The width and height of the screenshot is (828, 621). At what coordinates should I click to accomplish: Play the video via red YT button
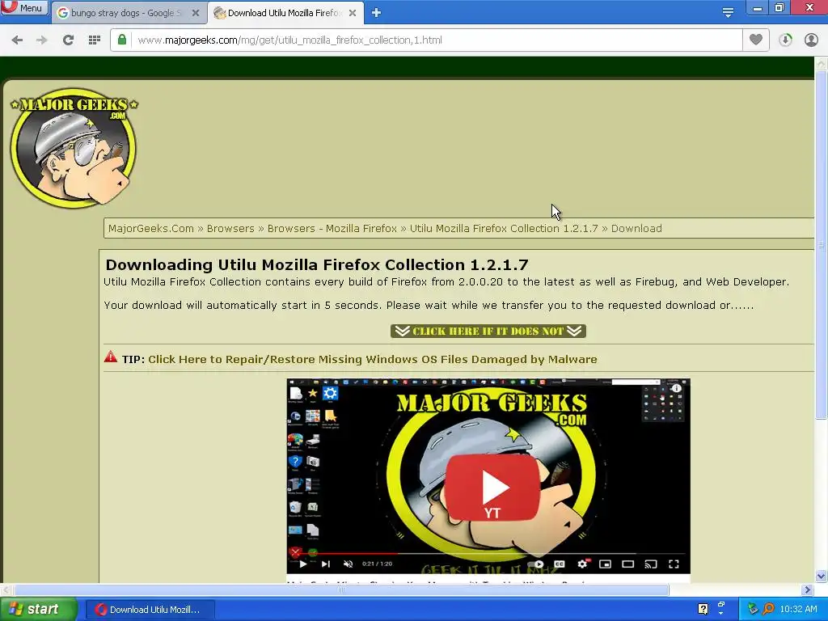pos(493,487)
